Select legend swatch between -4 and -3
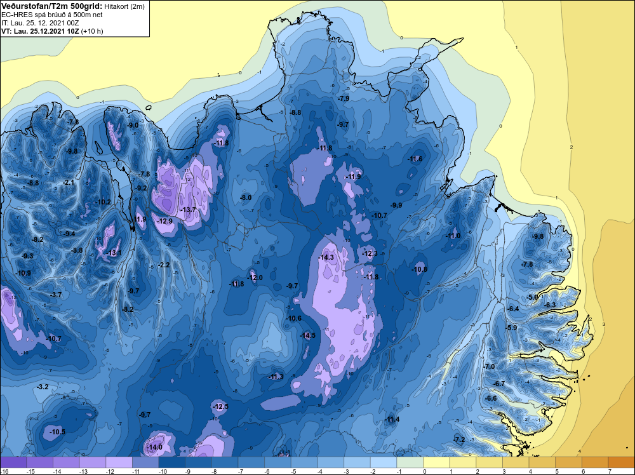The width and height of the screenshot is (635, 475). [331, 462]
